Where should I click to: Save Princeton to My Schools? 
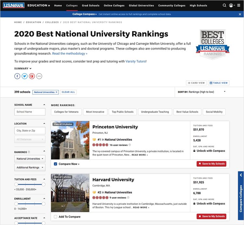click(x=211, y=164)
